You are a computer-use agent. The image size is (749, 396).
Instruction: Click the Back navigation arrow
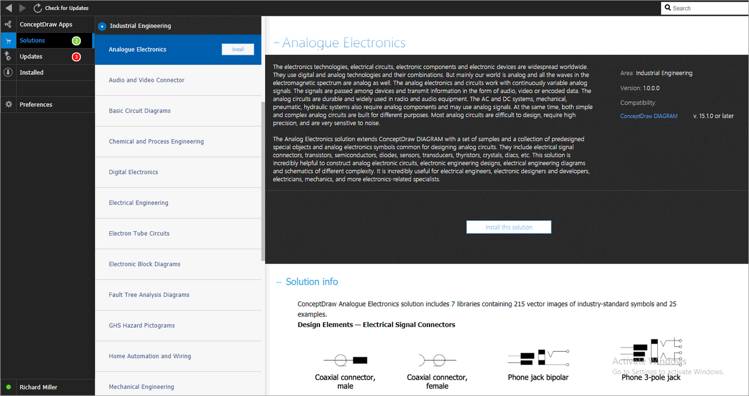click(x=8, y=8)
